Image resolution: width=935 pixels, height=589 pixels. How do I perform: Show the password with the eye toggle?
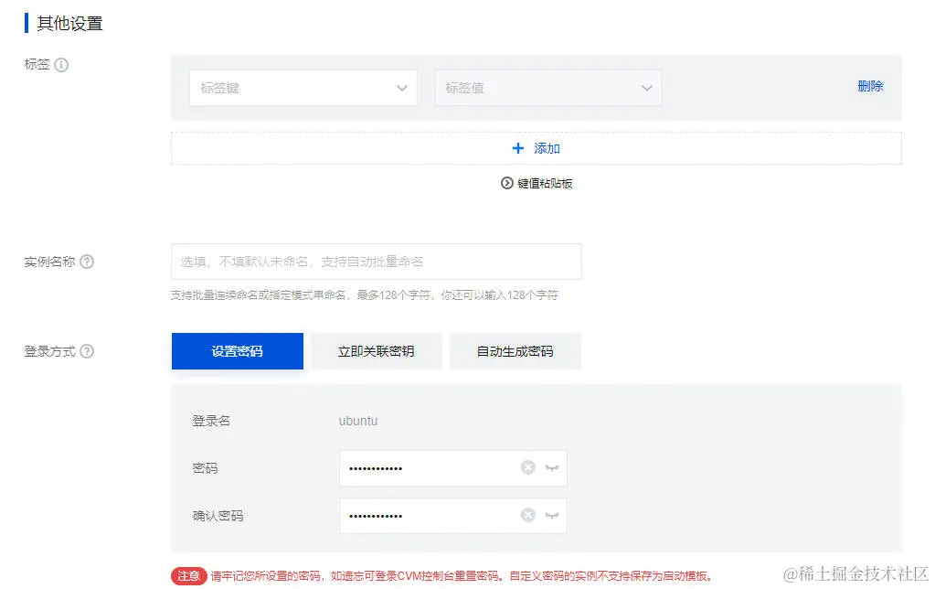pyautogui.click(x=552, y=467)
